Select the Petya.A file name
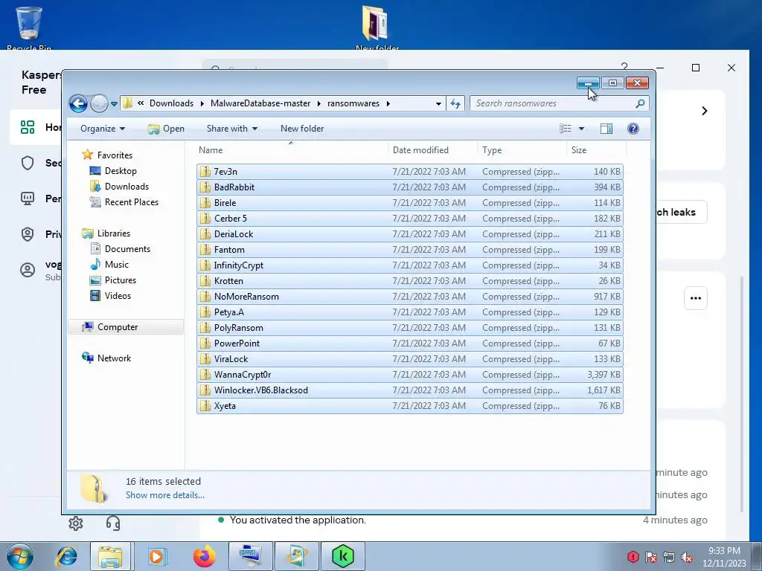This screenshot has width=762, height=571. click(x=229, y=312)
